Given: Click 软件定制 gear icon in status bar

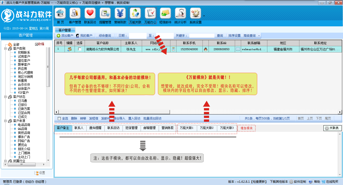Looking at the screenshot, I should coord(291,182).
